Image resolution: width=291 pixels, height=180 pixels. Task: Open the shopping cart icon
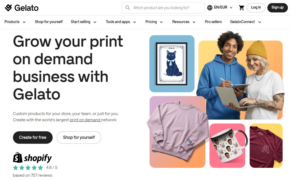[241, 8]
